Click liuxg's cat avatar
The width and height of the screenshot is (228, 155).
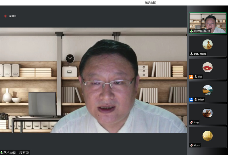click(207, 113)
